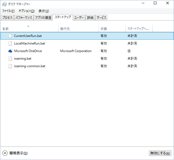Switch to the 詳細 tab
174x160 pixels.
click(90, 18)
